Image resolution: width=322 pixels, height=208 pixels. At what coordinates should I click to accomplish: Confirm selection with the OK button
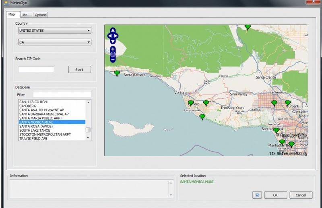point(275,195)
